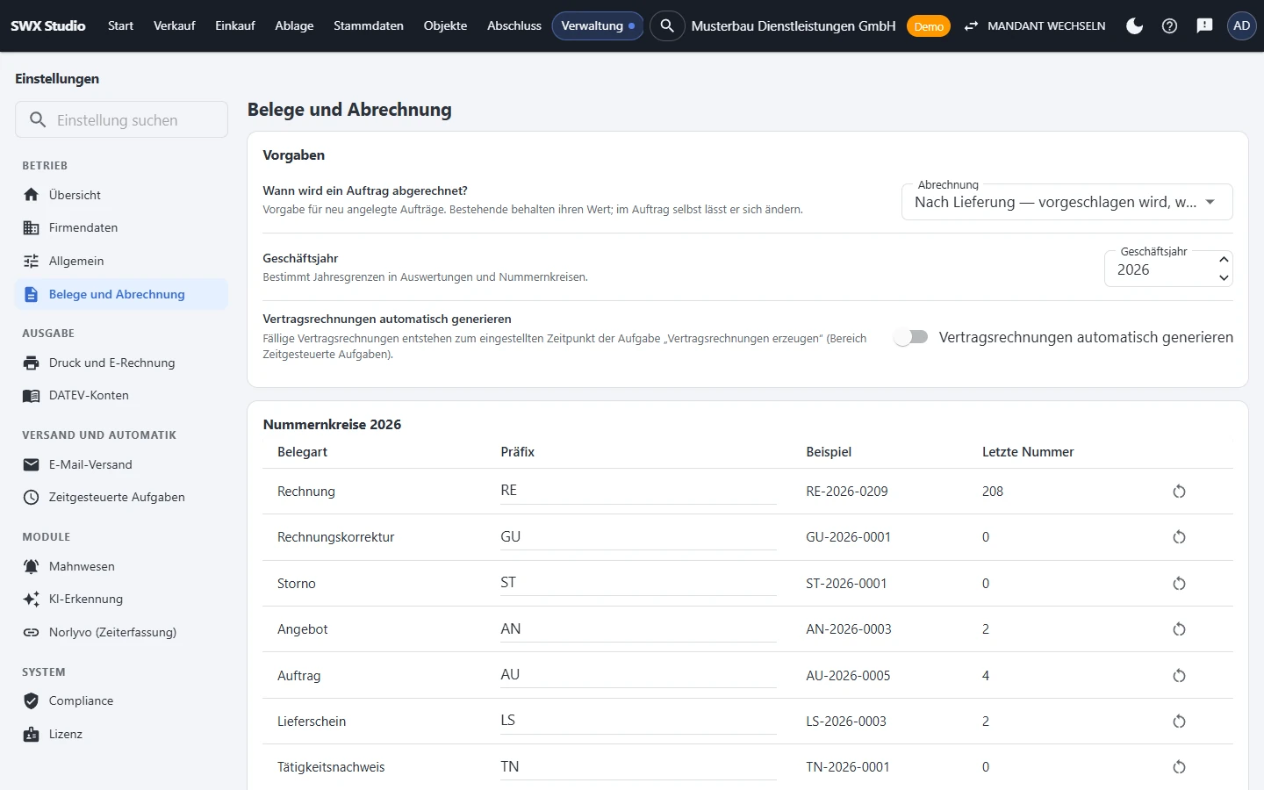Reset the Angebot number counter icon
The width and height of the screenshot is (1264, 790).
pos(1179,629)
